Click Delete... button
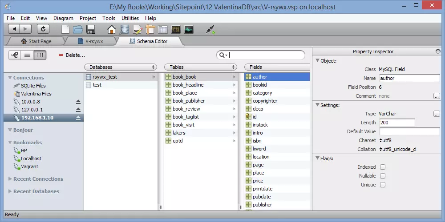The height and width of the screenshot is (222, 445). tap(72, 55)
